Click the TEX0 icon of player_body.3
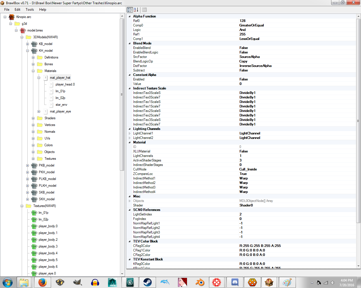The width and height of the screenshot is (361, 288). coord(34,246)
